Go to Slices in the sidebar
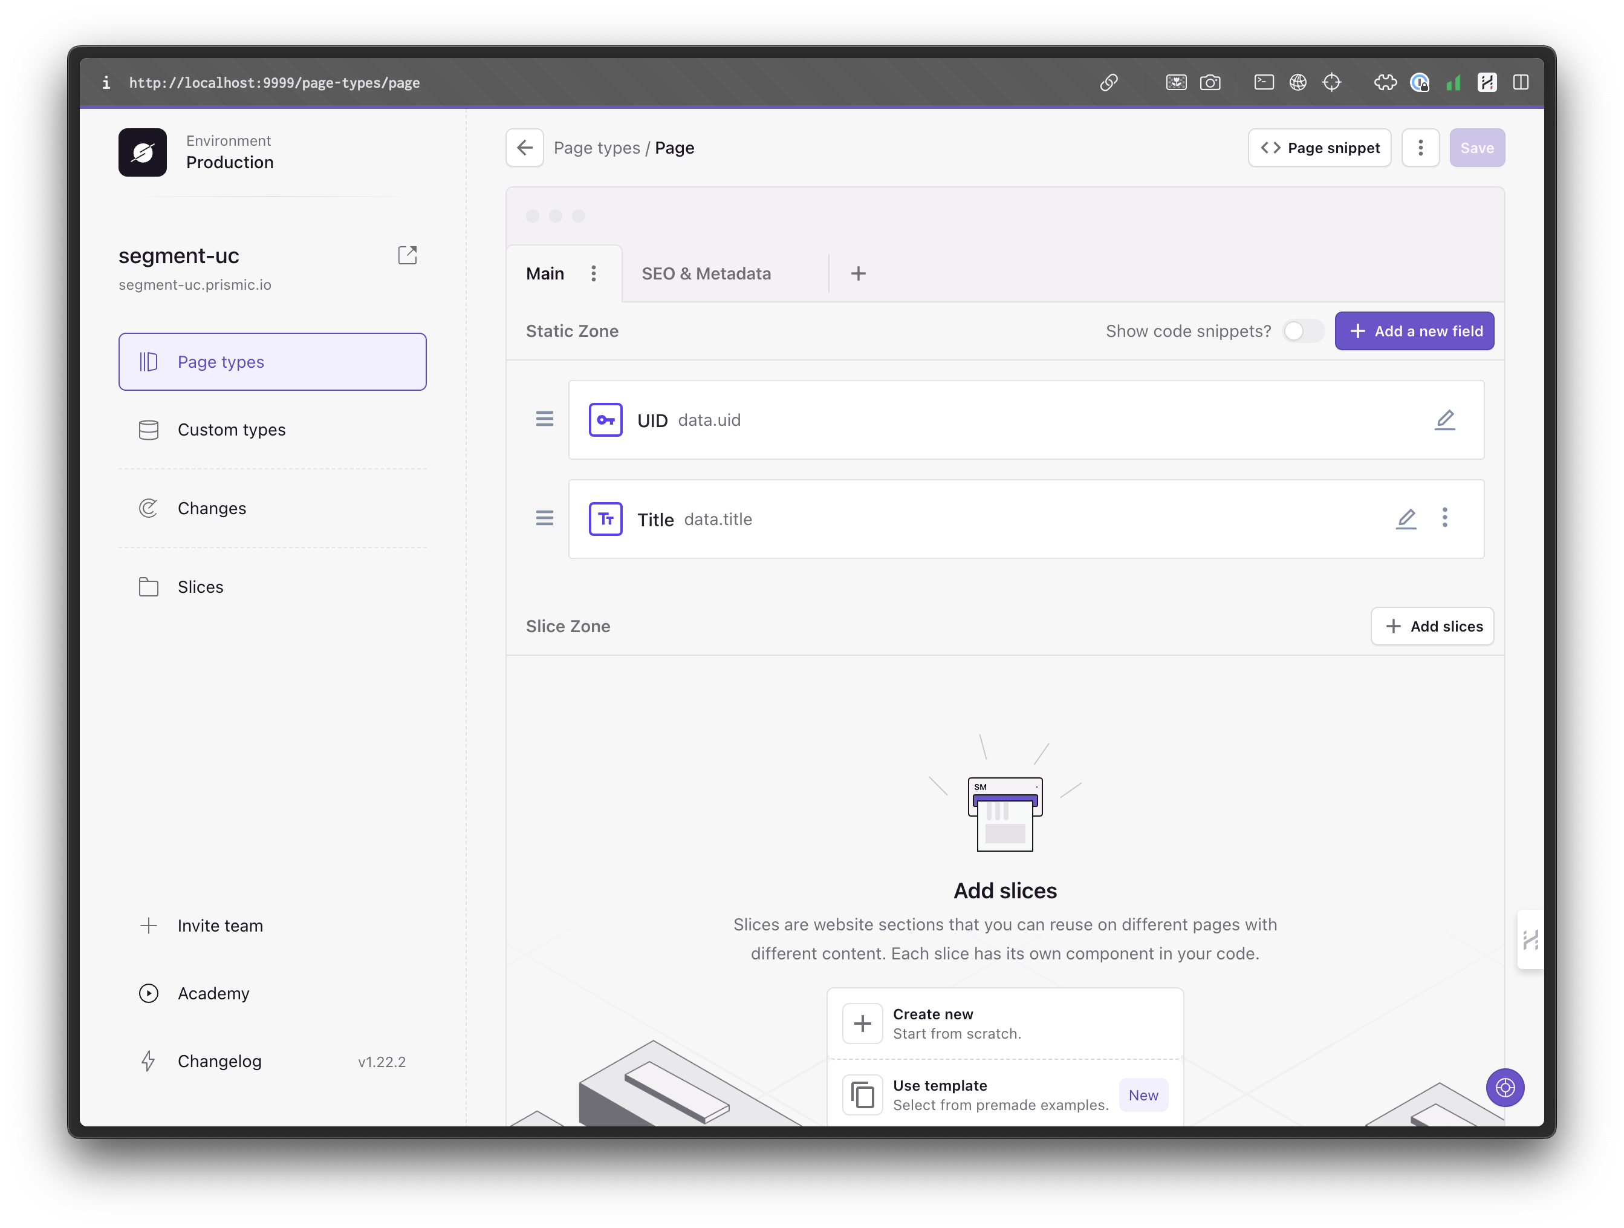The height and width of the screenshot is (1228, 1624). [200, 587]
